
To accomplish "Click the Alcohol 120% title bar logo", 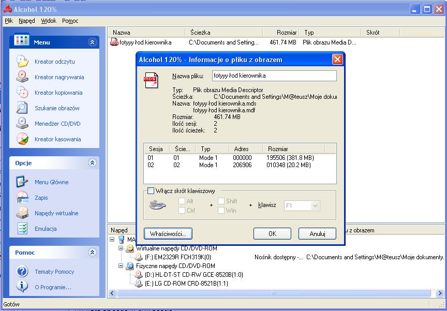I will [7, 9].
